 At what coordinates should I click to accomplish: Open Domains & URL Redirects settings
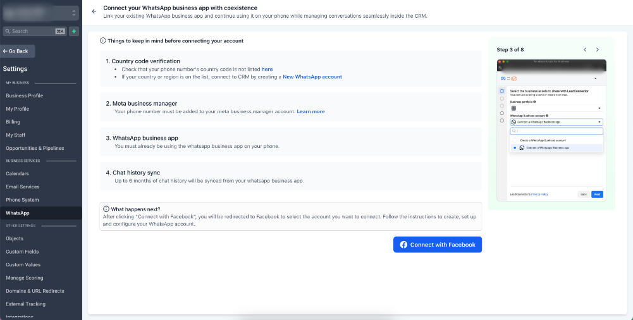(35, 291)
